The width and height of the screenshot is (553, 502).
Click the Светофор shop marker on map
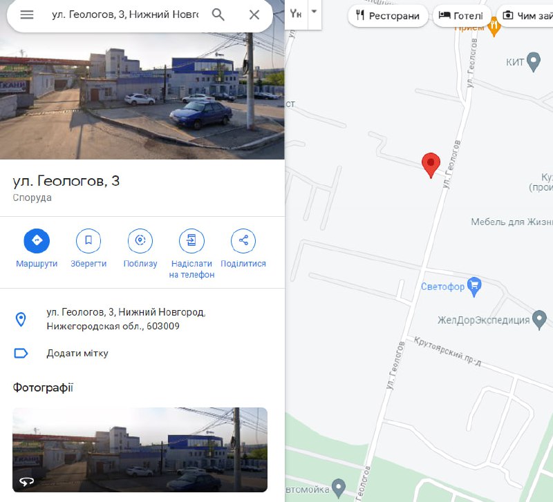(474, 287)
